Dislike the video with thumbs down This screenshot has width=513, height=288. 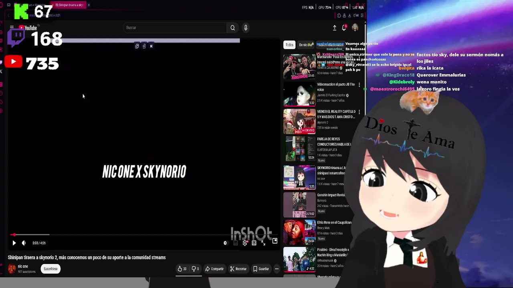195,269
